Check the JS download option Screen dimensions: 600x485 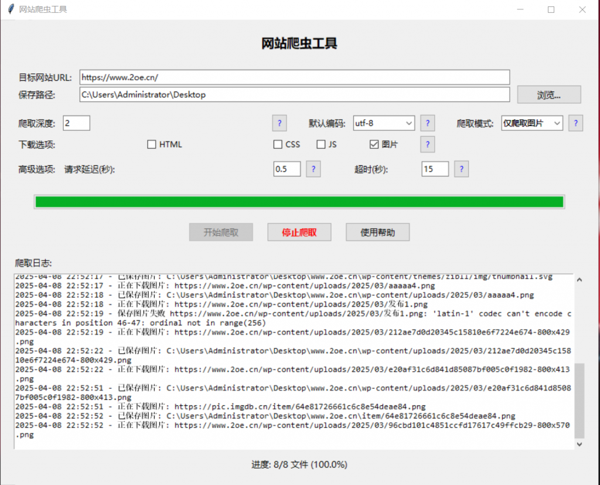(321, 144)
